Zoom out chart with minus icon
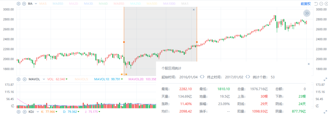 [321, 4]
